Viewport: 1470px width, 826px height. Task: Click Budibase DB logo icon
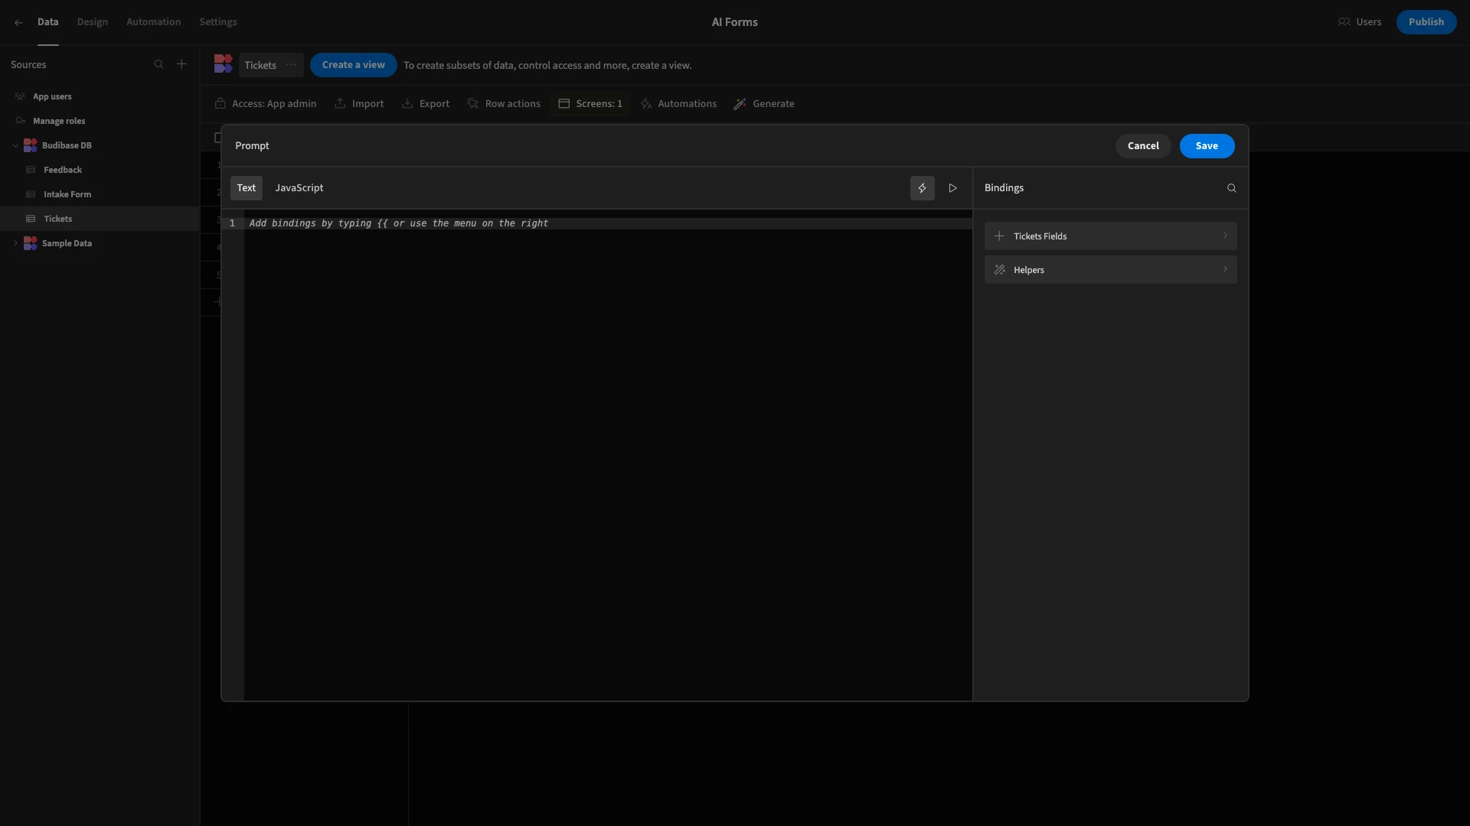[31, 145]
